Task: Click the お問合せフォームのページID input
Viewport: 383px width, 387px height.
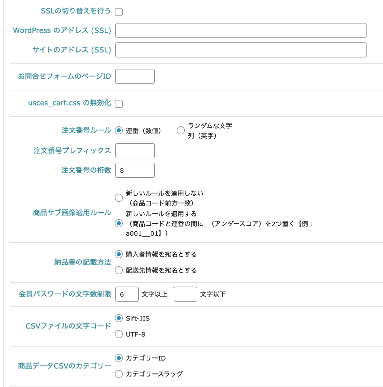Action: [135, 76]
